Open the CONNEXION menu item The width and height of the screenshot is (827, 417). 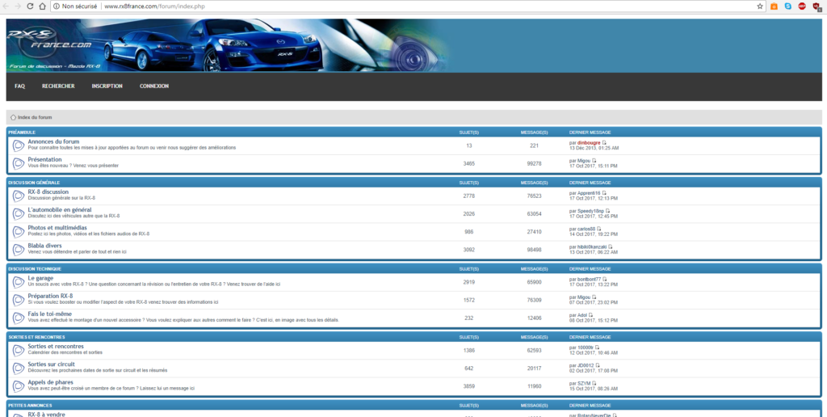coord(154,86)
